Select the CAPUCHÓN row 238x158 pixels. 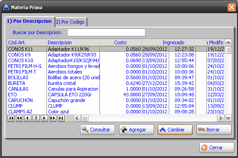(x=116, y=100)
